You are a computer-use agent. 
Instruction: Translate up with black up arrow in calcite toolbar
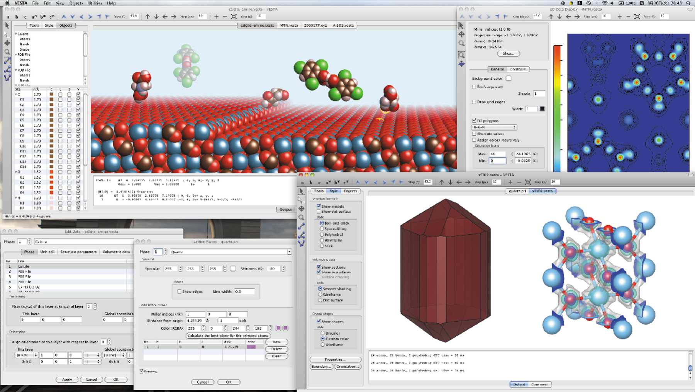point(147,17)
